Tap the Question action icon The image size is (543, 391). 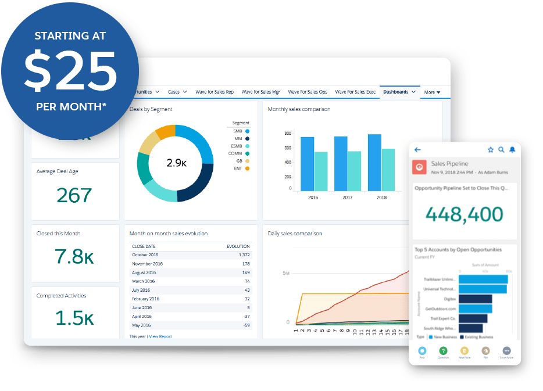(443, 350)
